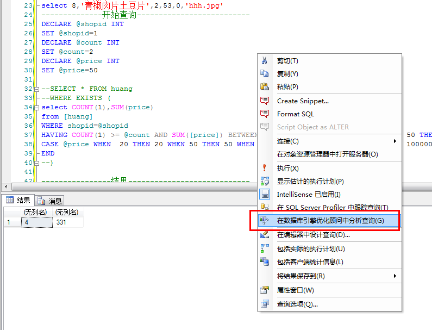Click the 开始查询 comment text
The image size is (432, 330).
point(120,14)
